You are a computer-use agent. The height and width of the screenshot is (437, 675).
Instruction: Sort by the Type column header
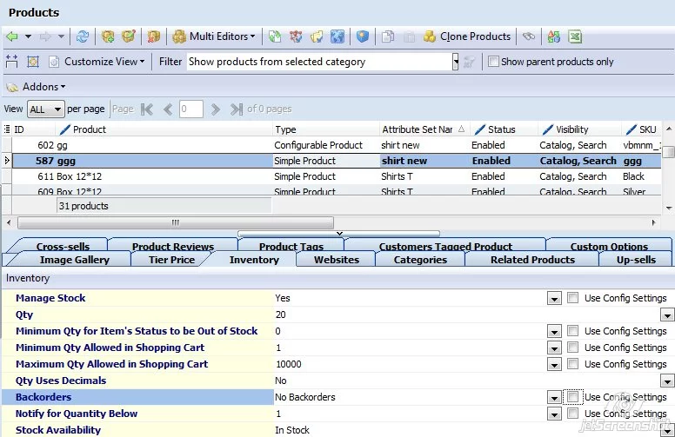[325, 129]
